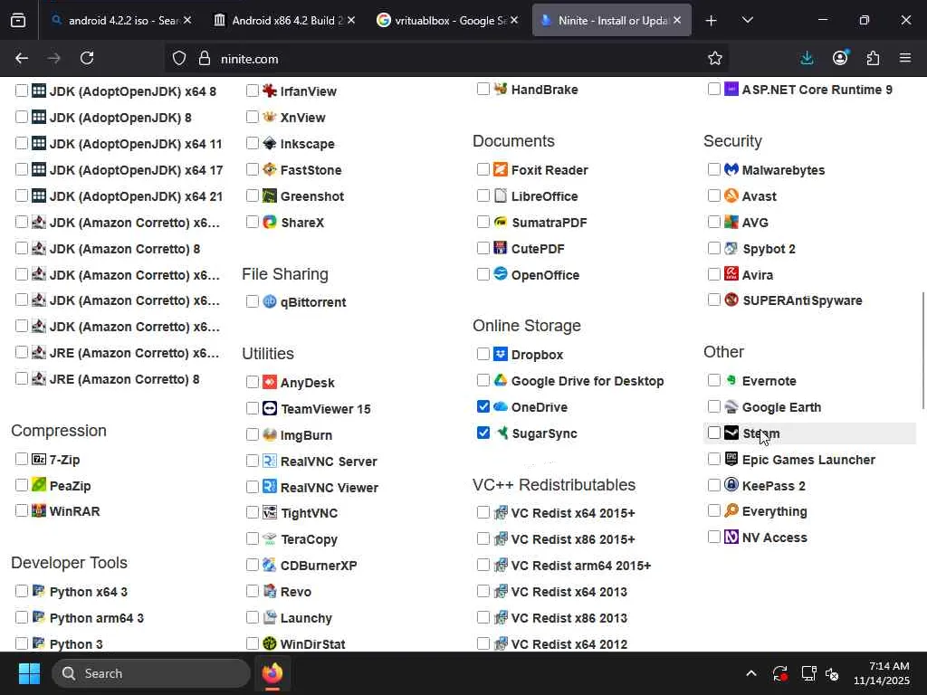Click the Avast logo icon

coord(731,195)
